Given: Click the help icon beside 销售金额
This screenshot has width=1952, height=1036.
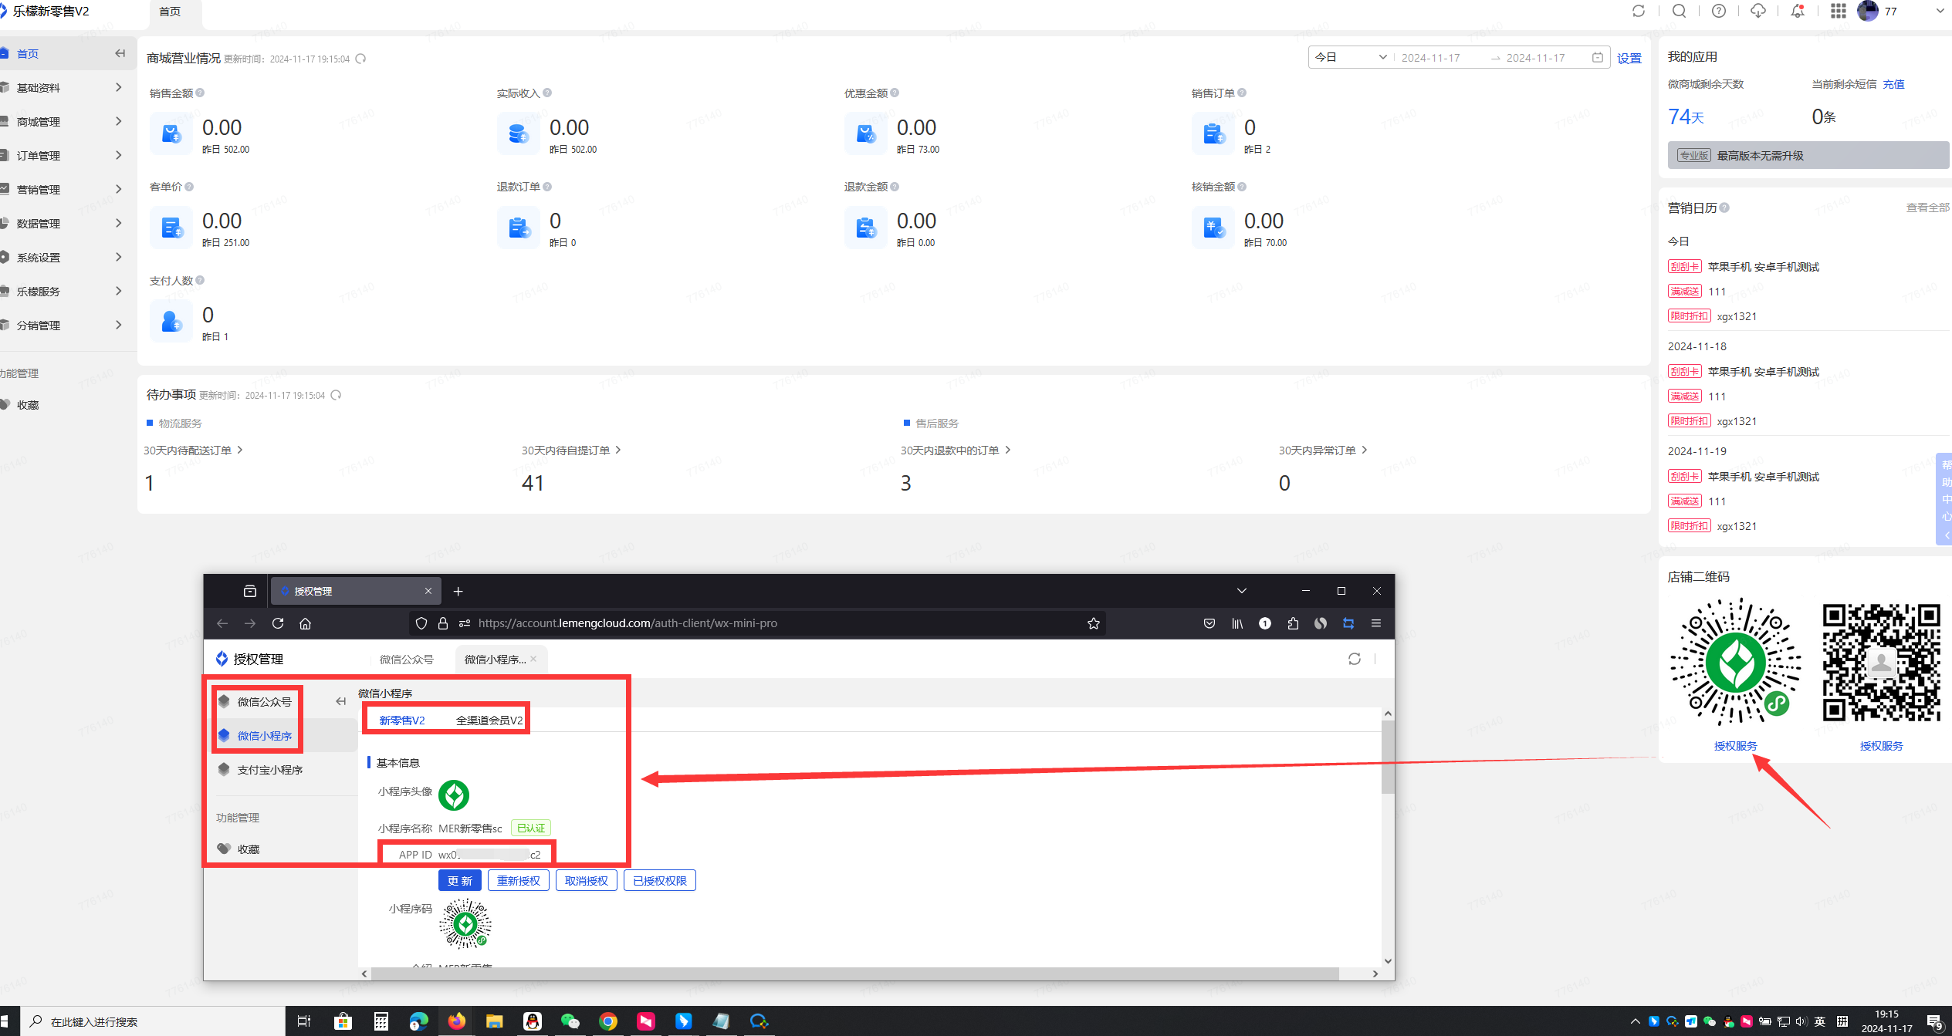Looking at the screenshot, I should pos(200,93).
